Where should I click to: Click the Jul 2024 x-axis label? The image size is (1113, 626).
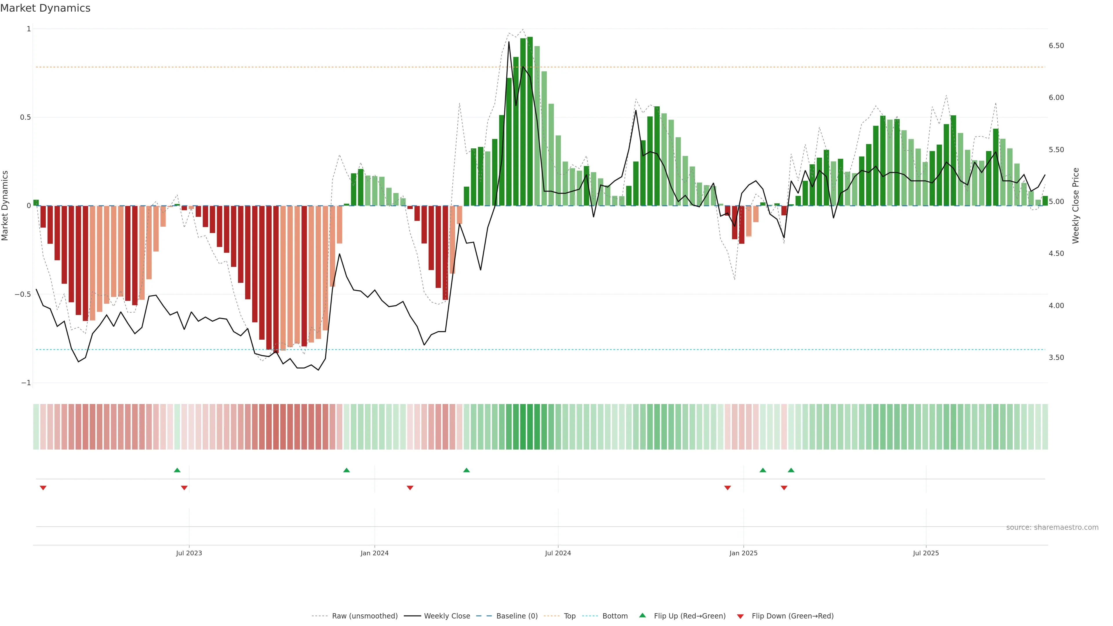[x=558, y=553]
